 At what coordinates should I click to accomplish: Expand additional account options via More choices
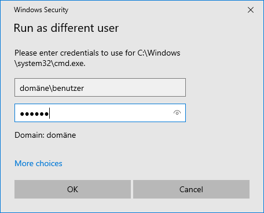pos(38,163)
